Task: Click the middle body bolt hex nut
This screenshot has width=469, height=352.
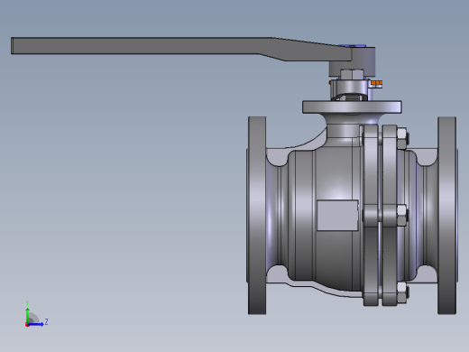Action: tap(402, 216)
